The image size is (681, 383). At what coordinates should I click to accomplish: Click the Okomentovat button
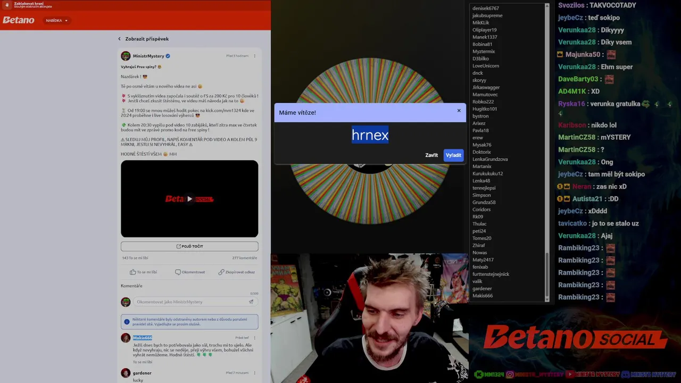(x=190, y=272)
